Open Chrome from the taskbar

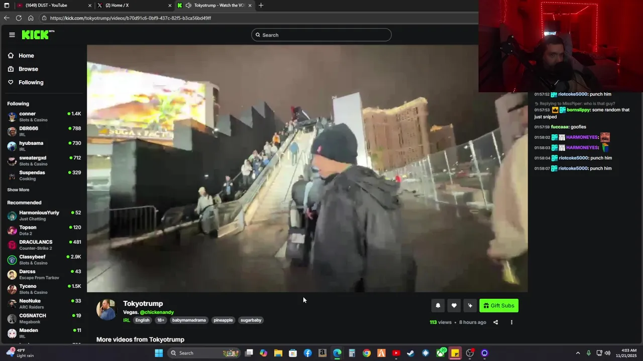click(x=367, y=353)
